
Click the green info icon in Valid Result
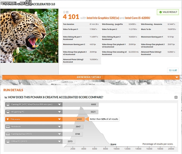pyautogui.click(x=161, y=12)
